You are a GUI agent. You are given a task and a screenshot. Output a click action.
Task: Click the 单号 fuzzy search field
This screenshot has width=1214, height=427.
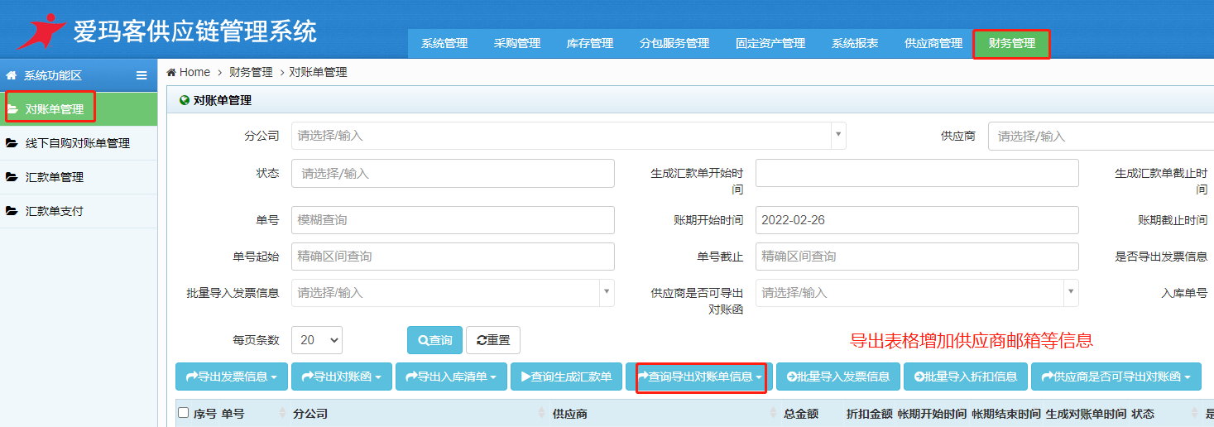tap(453, 220)
